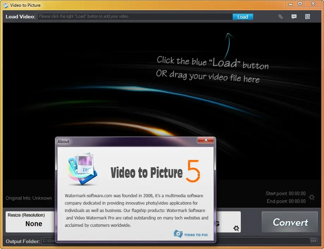This screenshot has width=324, height=249.
Task: Click the Video to Picture title icon
Action: point(6,5)
